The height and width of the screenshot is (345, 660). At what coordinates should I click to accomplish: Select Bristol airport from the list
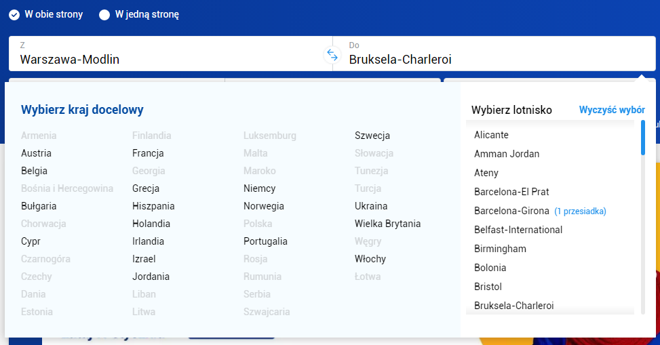tap(488, 287)
